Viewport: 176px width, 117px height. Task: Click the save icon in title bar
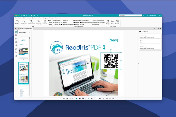[x=24, y=15]
